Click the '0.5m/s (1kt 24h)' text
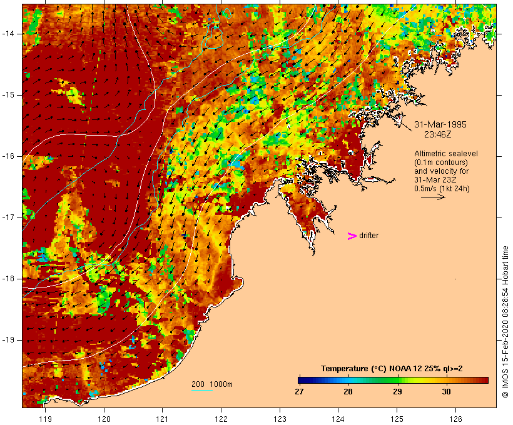513x425 pixels. [442, 189]
